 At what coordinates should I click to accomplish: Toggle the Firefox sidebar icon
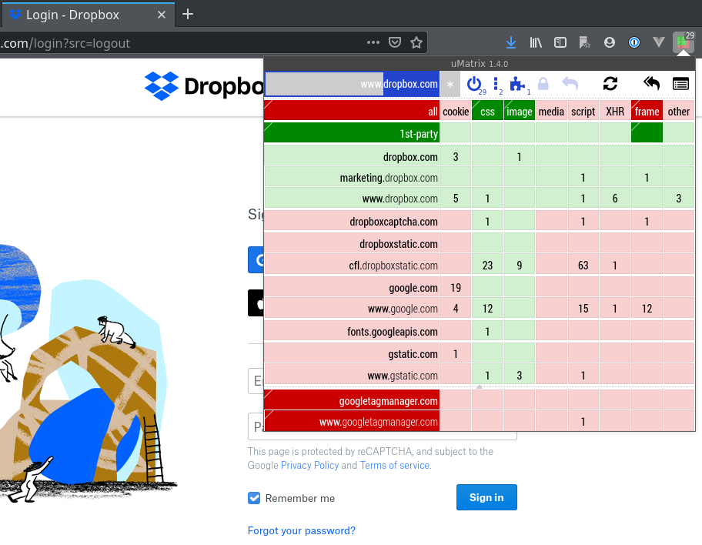(560, 42)
